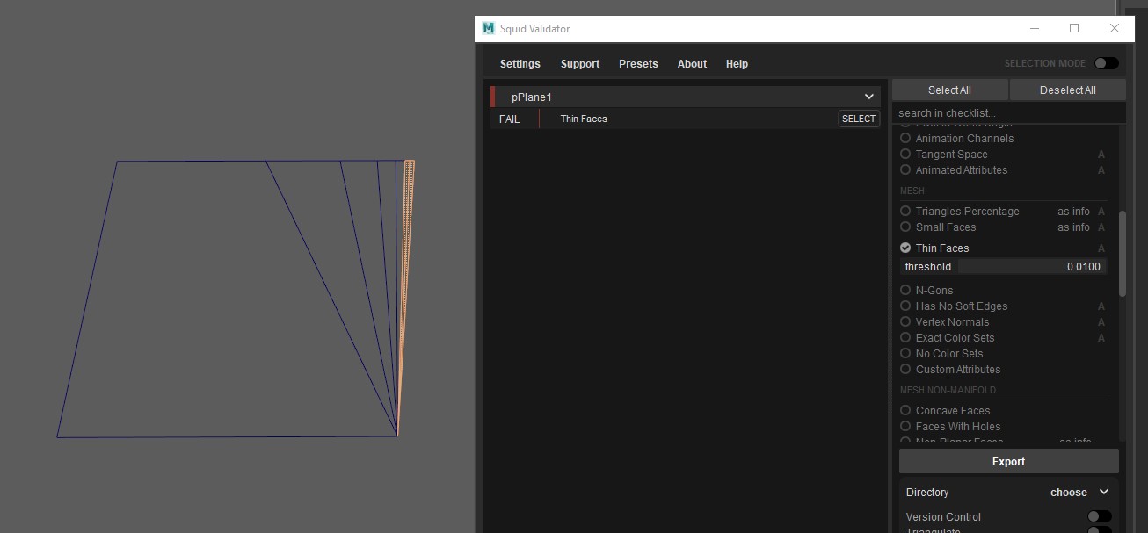Enable the Custom Attributes check
1148x533 pixels.
905,369
